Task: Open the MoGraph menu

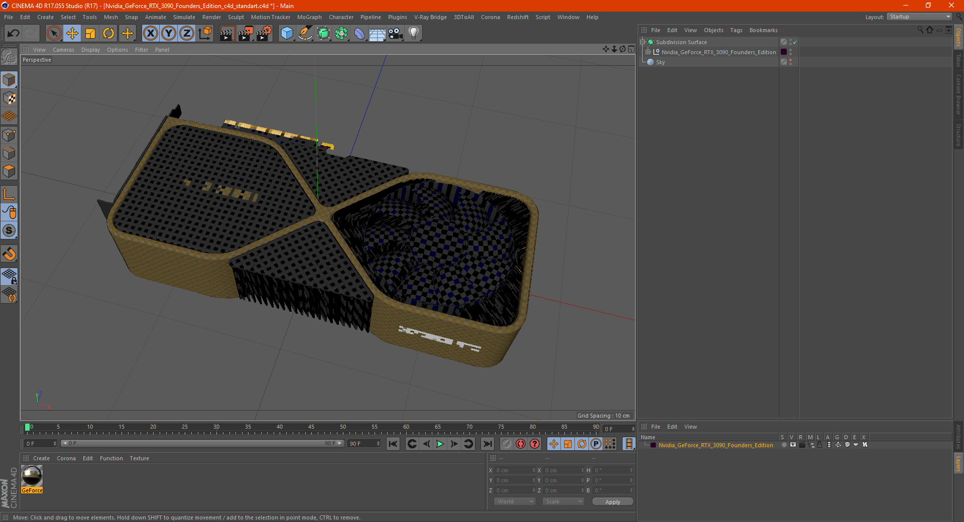Action: pos(309,17)
